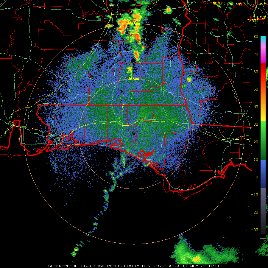The image size is (268, 268).
Task: Select the 70 value on the dBZ scale
Action: tap(256, 54)
